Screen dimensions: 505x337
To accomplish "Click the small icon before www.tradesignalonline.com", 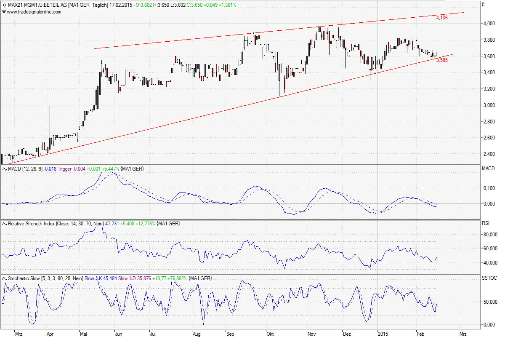I will [4, 12].
